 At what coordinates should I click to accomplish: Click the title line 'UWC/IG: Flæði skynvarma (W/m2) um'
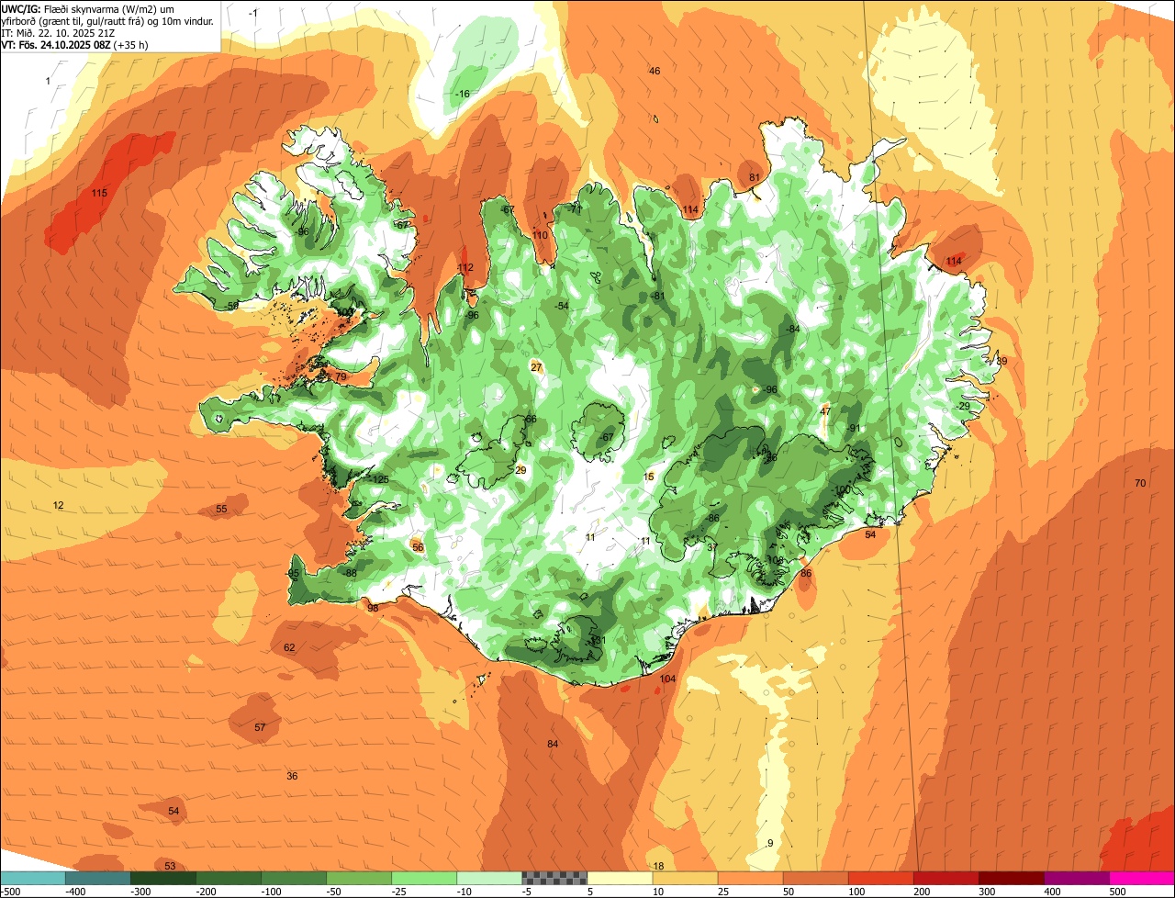click(88, 7)
